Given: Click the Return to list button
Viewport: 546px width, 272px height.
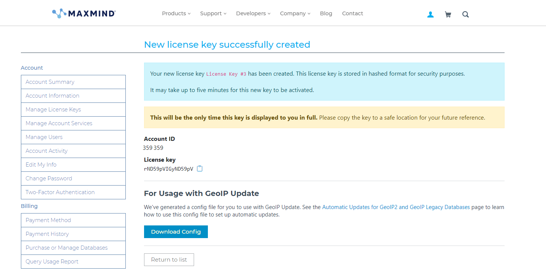Looking at the screenshot, I should coord(169,260).
